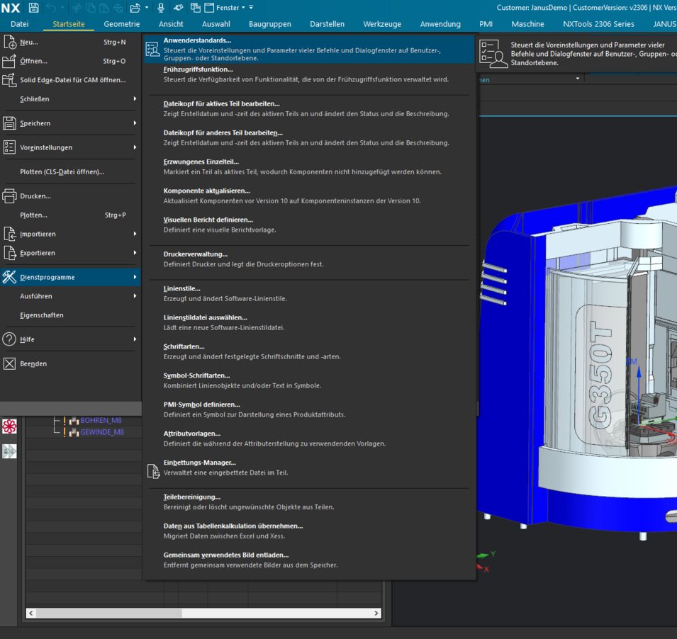The height and width of the screenshot is (639, 677).
Task: Choose Linienstile entry
Action: click(308, 294)
